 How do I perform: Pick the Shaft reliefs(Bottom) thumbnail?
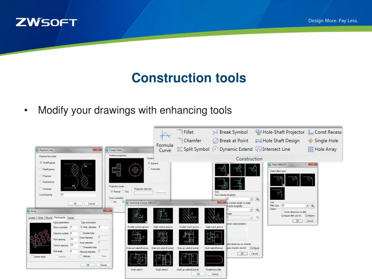coord(214,237)
